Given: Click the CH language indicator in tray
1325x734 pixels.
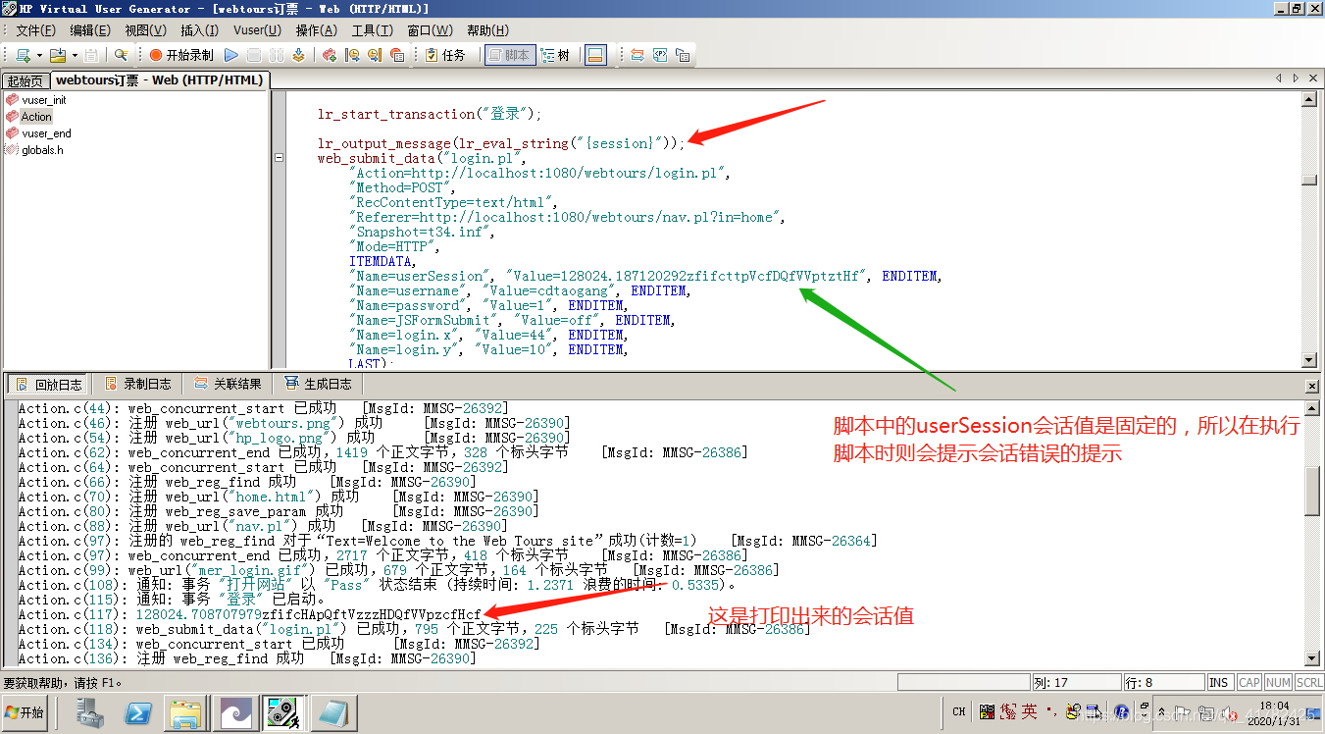Looking at the screenshot, I should coord(959,712).
